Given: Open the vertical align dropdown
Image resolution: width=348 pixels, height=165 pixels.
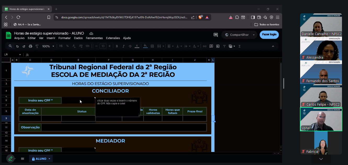Looking at the screenshot, I should [x=179, y=46].
